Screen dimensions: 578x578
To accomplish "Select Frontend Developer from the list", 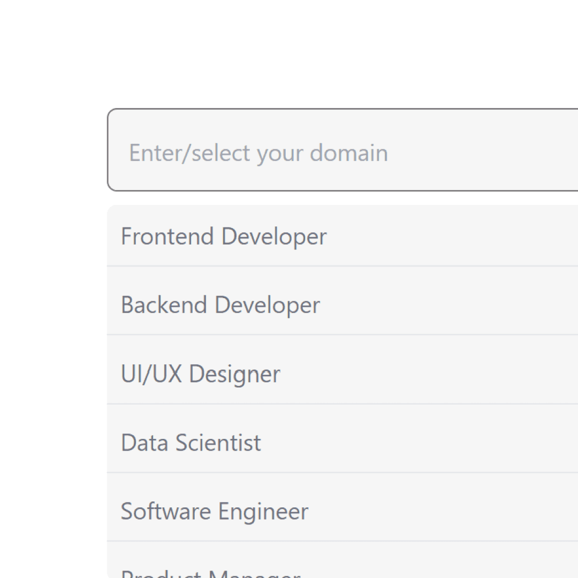I will click(x=343, y=235).
